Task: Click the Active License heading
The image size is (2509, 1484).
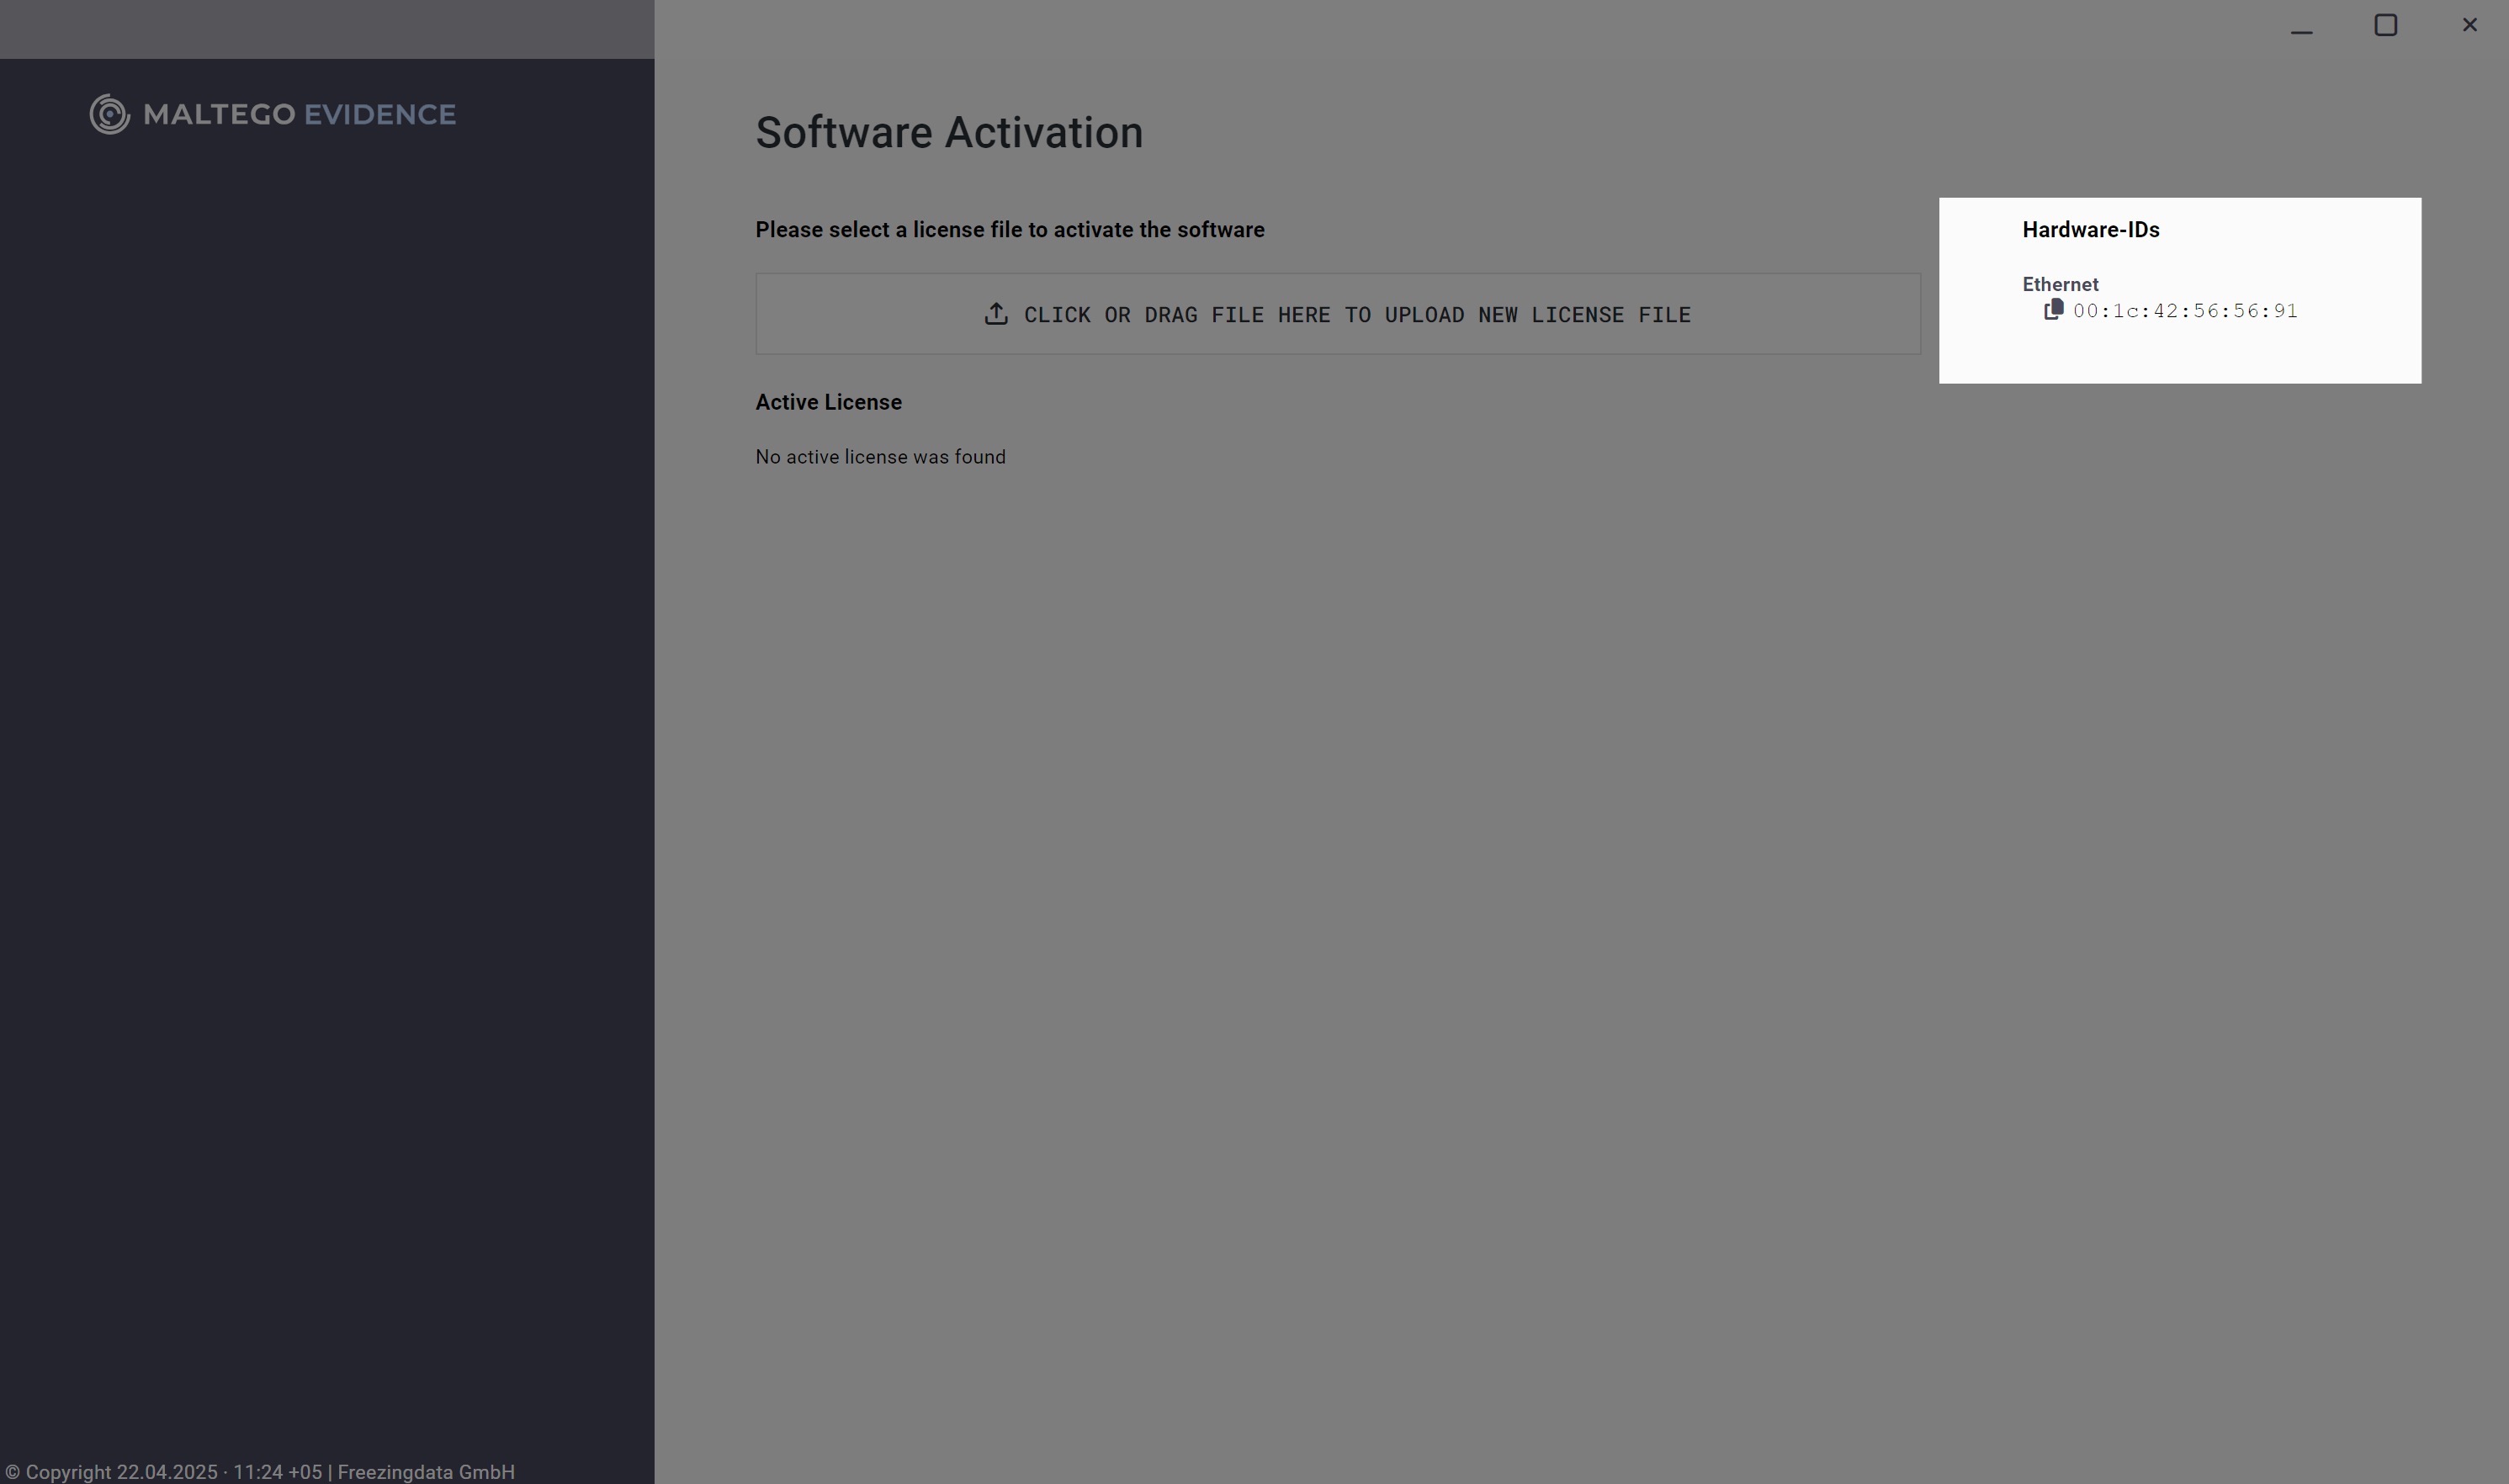Action: (x=828, y=402)
